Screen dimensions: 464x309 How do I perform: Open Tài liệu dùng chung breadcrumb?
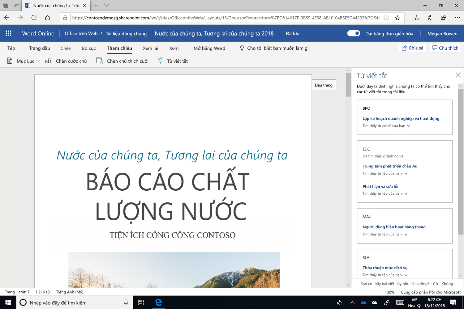(x=126, y=33)
